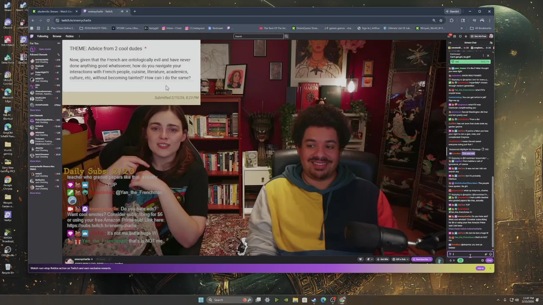Click Join In on the Roblox banner
The image size is (543, 305).
click(x=480, y=268)
